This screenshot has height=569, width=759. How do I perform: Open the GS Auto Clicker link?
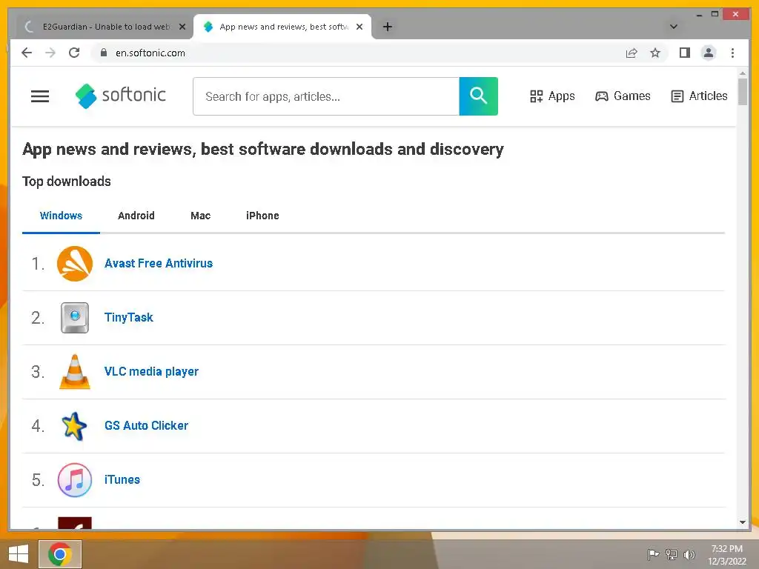[x=146, y=426]
